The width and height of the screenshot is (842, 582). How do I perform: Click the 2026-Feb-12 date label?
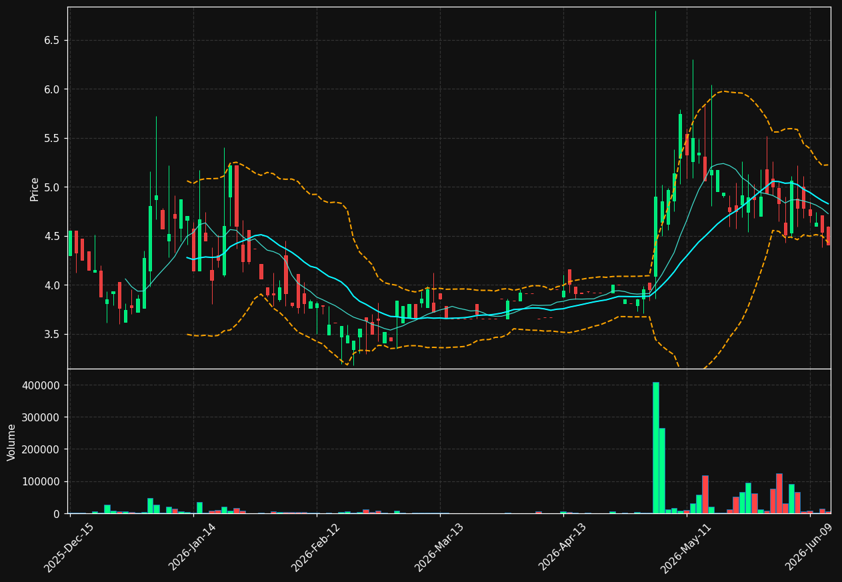click(316, 547)
